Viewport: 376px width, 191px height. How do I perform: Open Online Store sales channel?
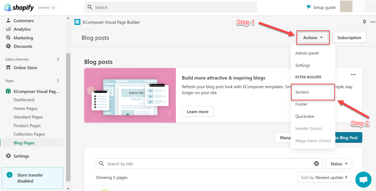pyautogui.click(x=25, y=68)
